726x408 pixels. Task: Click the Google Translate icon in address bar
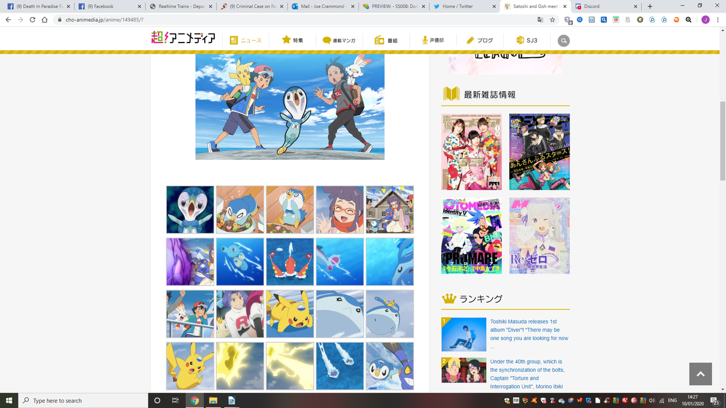(x=540, y=19)
